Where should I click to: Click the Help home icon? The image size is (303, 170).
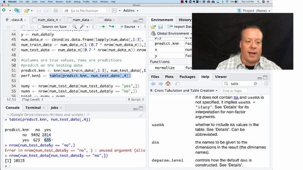[168, 84]
